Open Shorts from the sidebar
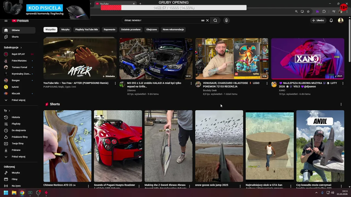Viewport: 351px width, 197px height. [19, 37]
